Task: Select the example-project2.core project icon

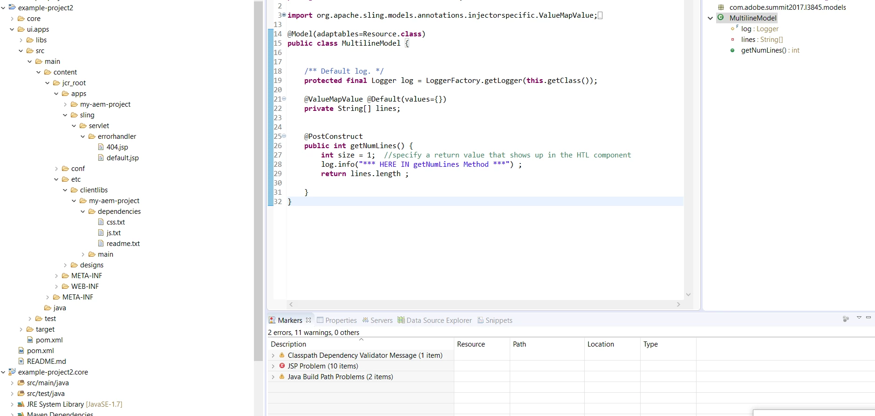Action: [12, 372]
